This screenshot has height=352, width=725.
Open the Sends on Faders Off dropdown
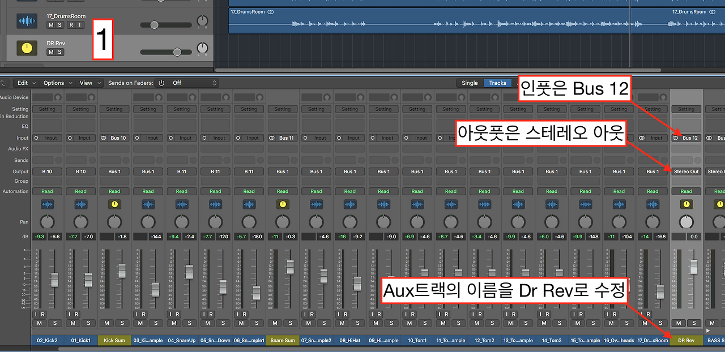194,83
